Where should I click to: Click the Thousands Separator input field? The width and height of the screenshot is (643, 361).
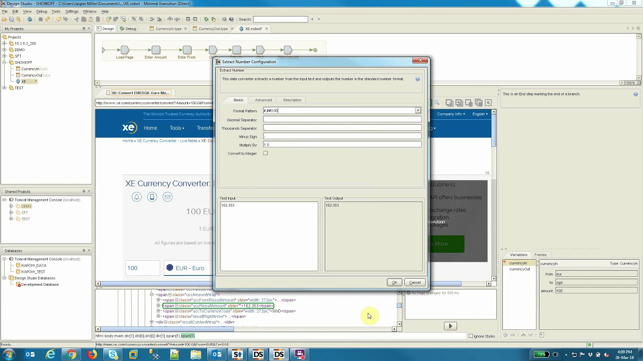point(342,128)
